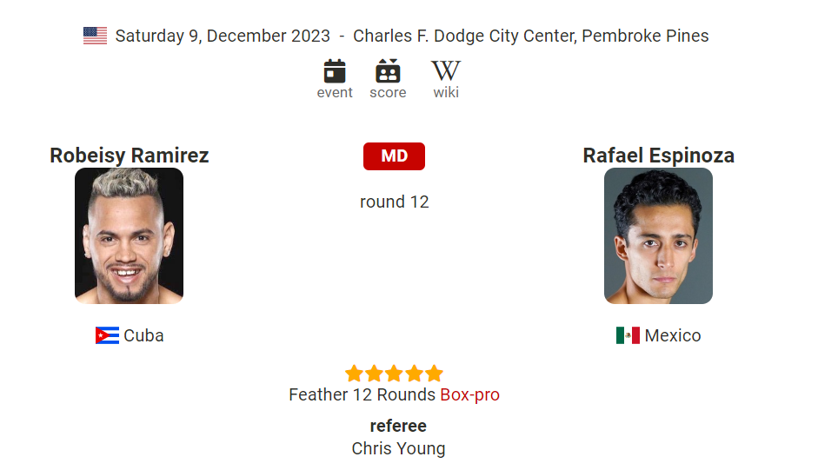Click Robeisy Ramirez's portrait photo
818x470 pixels.
pyautogui.click(x=129, y=235)
